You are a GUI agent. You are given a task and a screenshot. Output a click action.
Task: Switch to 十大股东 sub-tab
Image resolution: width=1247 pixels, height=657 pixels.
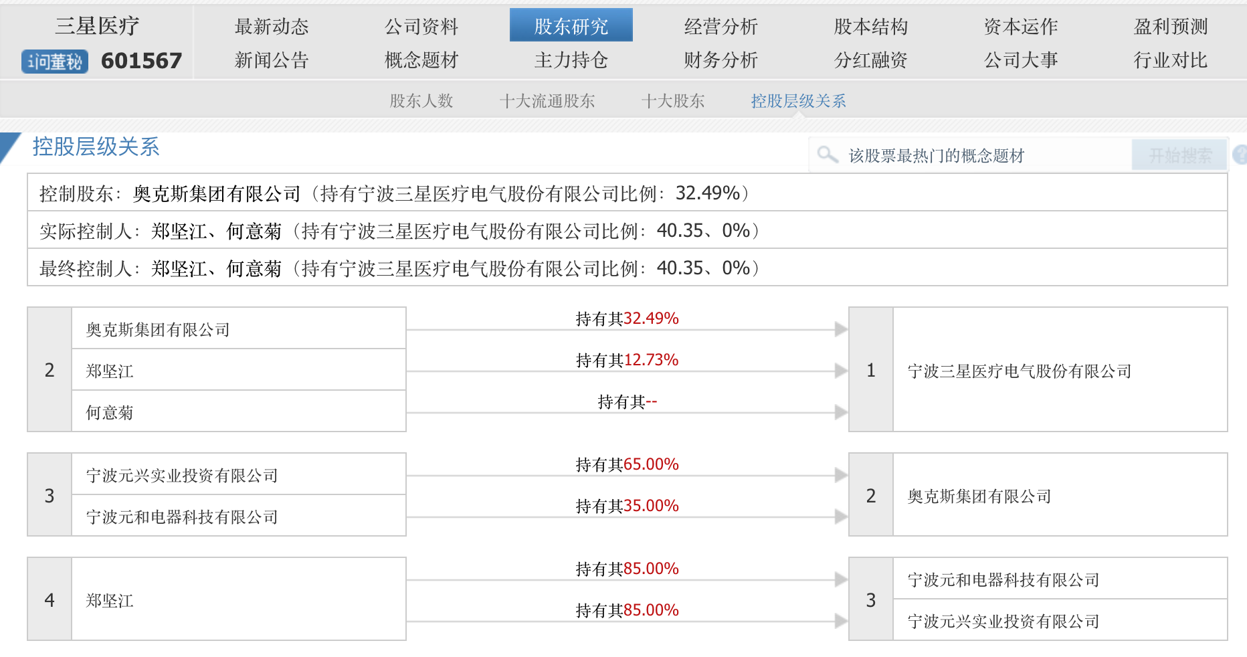[673, 101]
